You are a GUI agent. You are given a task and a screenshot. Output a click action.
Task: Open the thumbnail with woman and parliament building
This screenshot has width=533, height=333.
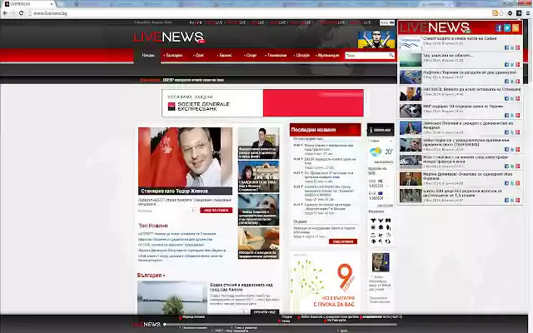pyautogui.click(x=258, y=176)
